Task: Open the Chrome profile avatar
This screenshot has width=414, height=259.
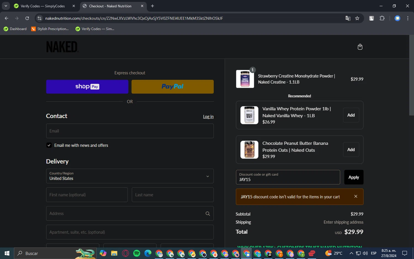Action: 397,18
